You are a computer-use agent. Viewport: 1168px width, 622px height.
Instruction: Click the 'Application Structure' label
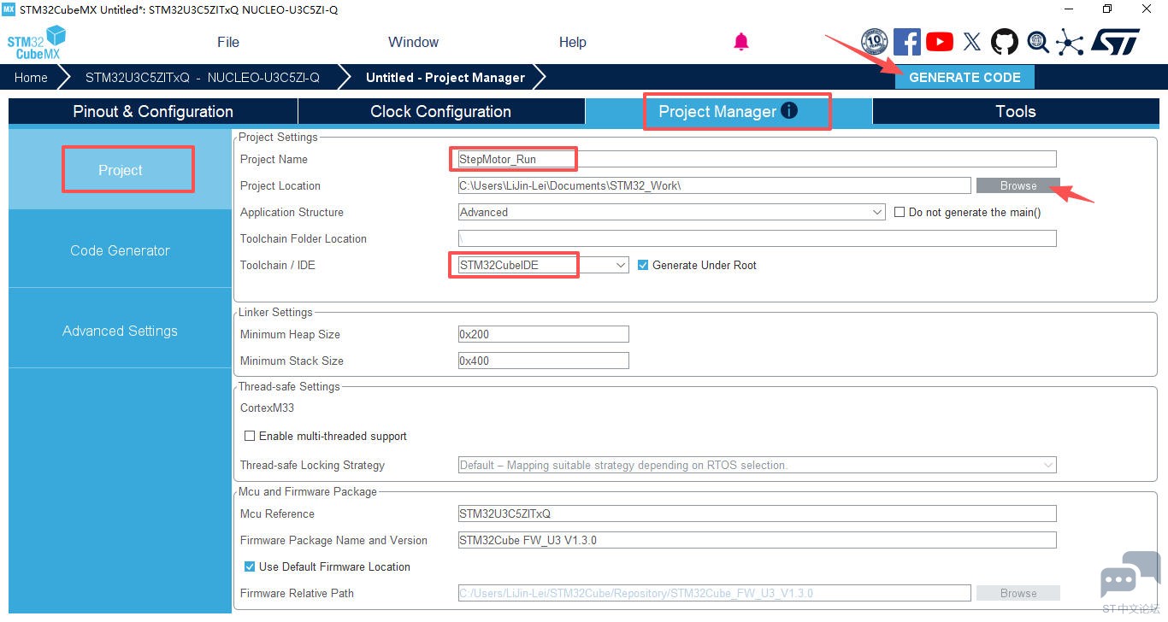tap(292, 212)
